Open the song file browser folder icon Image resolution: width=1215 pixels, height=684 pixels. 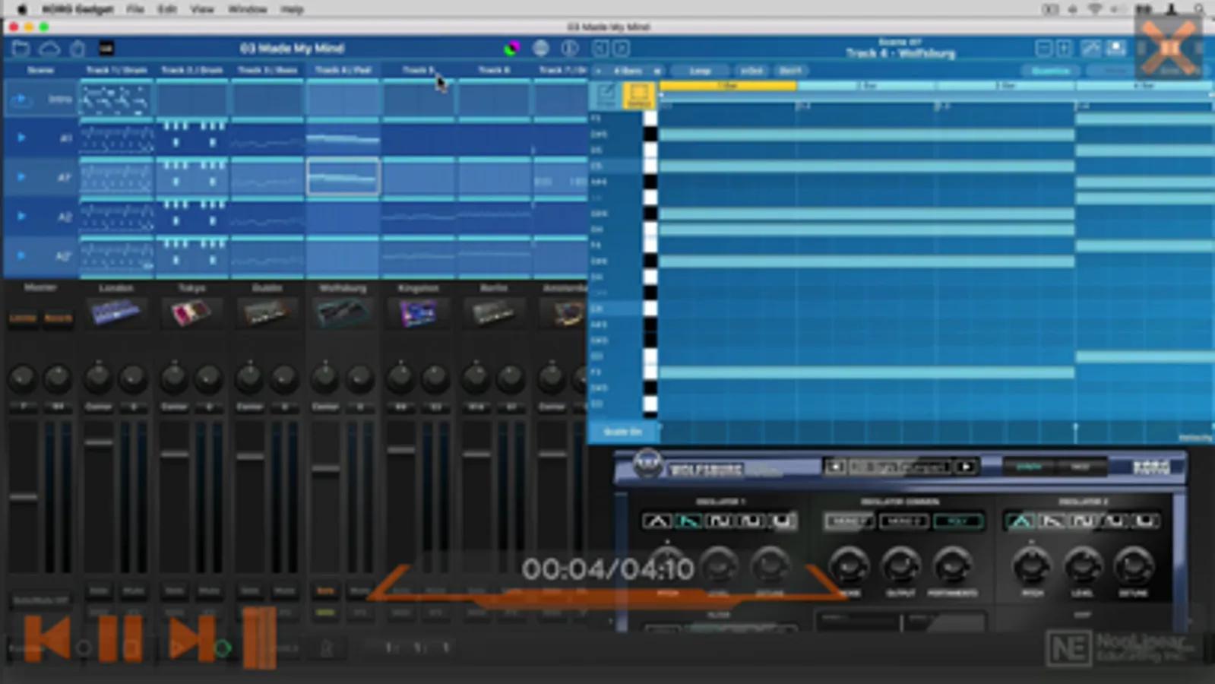pyautogui.click(x=21, y=49)
